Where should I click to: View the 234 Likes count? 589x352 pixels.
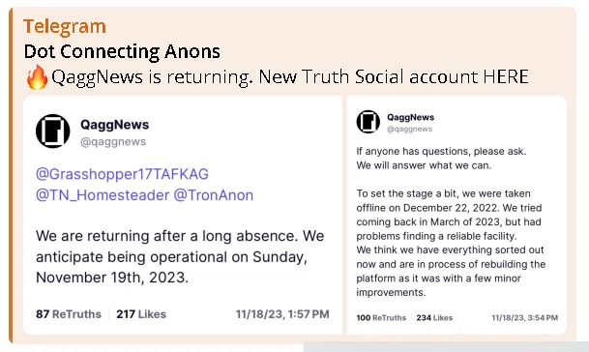click(x=434, y=318)
